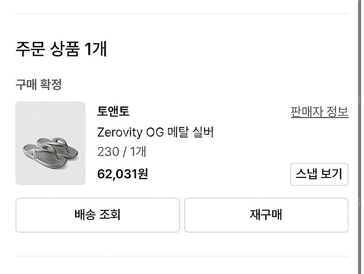
Task: Click the 배송 조회 button
Action: 97,215
